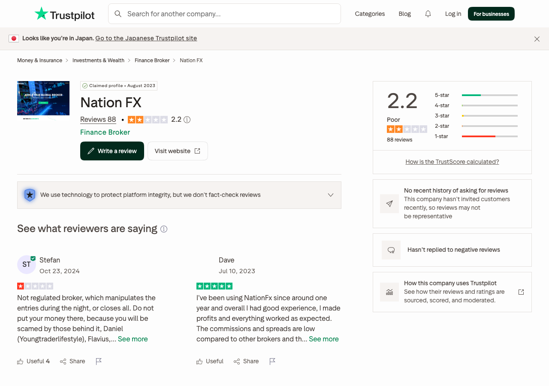Screen dimensions: 549x386
Task: Click info icon next to reviewers heading
Action: click(x=164, y=229)
